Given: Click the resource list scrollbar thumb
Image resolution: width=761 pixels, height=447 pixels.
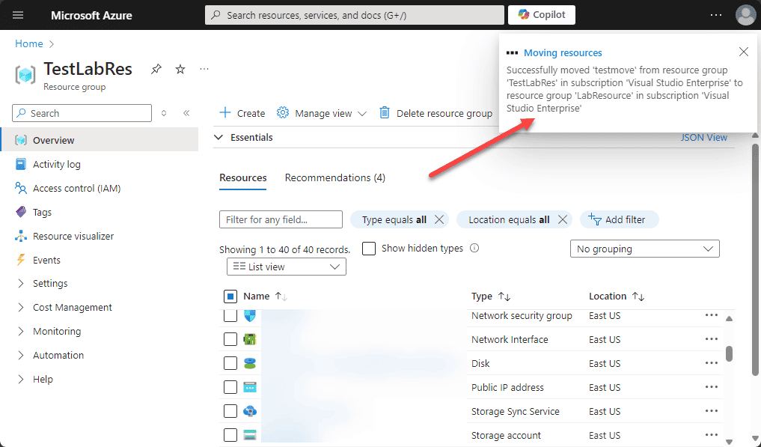Looking at the screenshot, I should click(729, 353).
